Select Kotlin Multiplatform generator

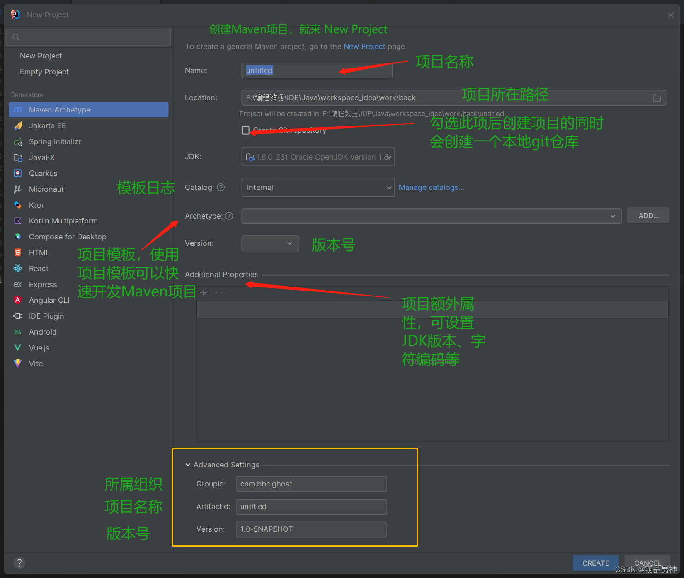(88, 221)
